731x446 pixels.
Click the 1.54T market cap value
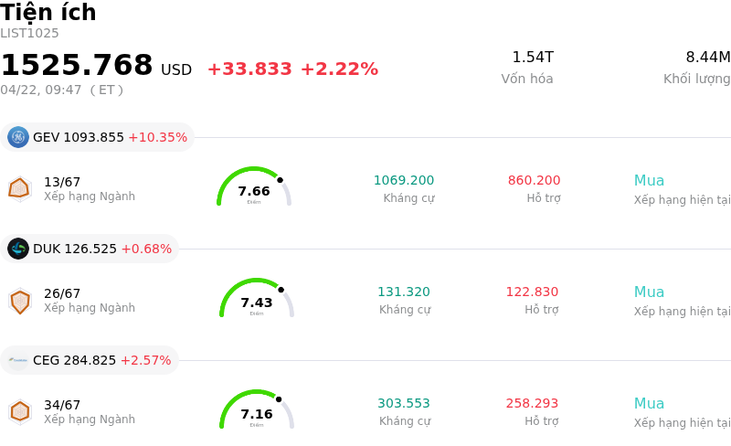532,58
